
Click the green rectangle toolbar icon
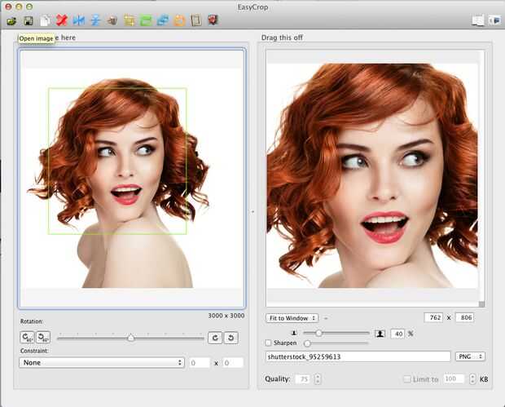point(146,20)
